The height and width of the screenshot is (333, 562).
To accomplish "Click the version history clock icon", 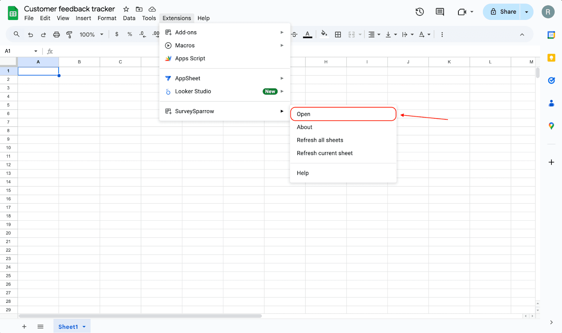I will (419, 12).
